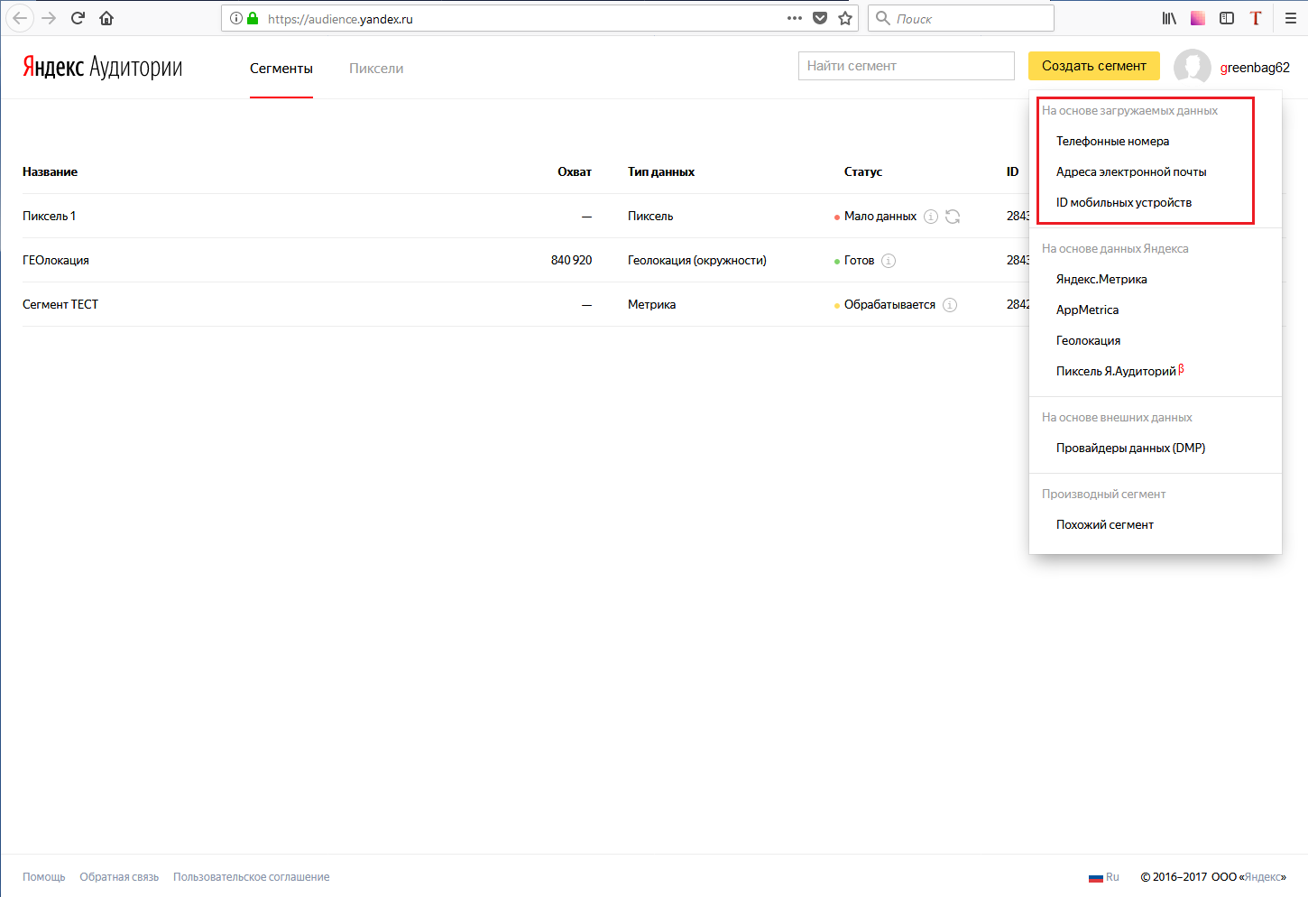
Task: Focus the Найти сегмент search field
Action: pyautogui.click(x=907, y=66)
